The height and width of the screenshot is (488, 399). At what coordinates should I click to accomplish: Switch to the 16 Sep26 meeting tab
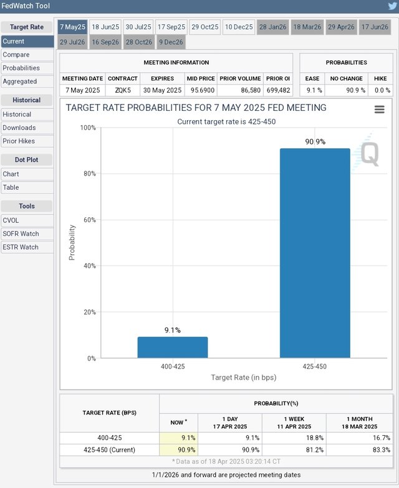[105, 42]
